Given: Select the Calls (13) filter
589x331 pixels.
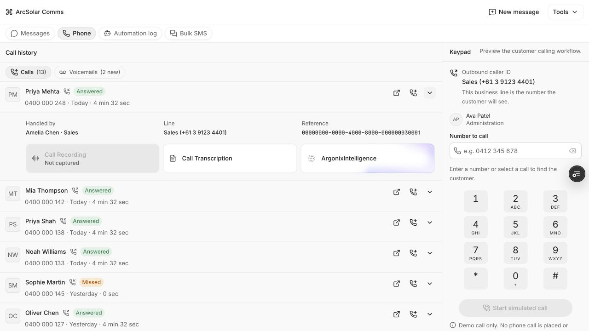Looking at the screenshot, I should 29,72.
